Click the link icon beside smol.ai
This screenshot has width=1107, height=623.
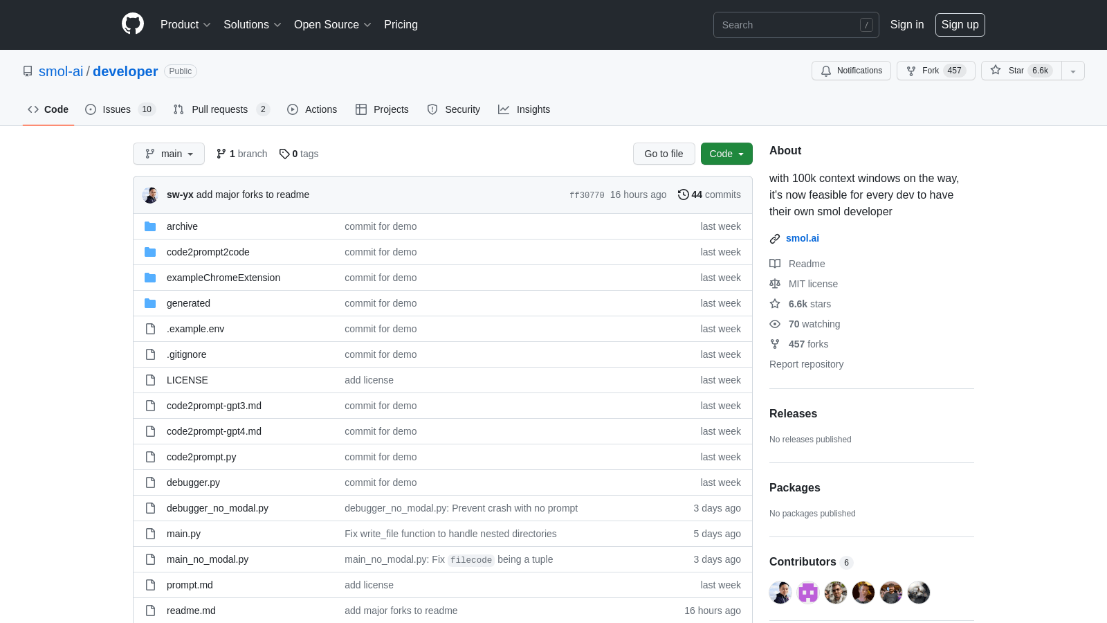click(x=775, y=239)
